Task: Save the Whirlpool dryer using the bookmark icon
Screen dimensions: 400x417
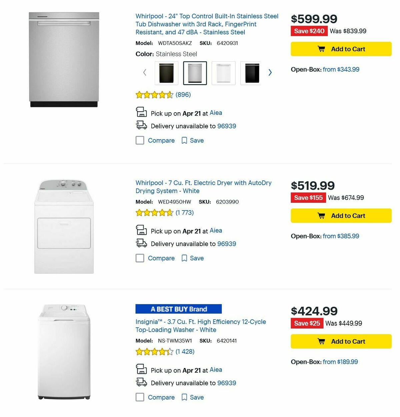Action: click(185, 258)
